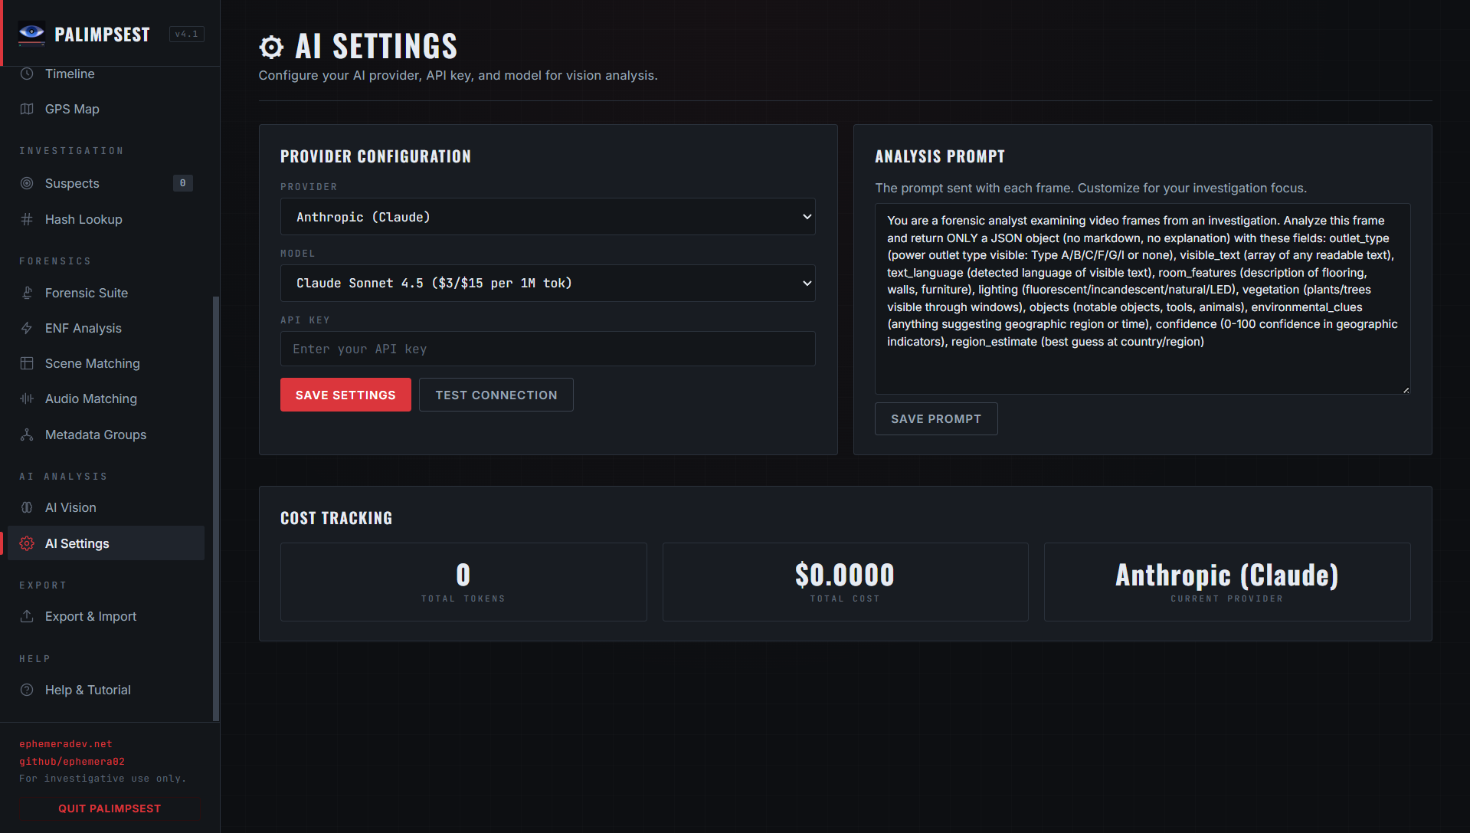Focus the API key input field
Screen dimensions: 1470x833
[x=548, y=349]
